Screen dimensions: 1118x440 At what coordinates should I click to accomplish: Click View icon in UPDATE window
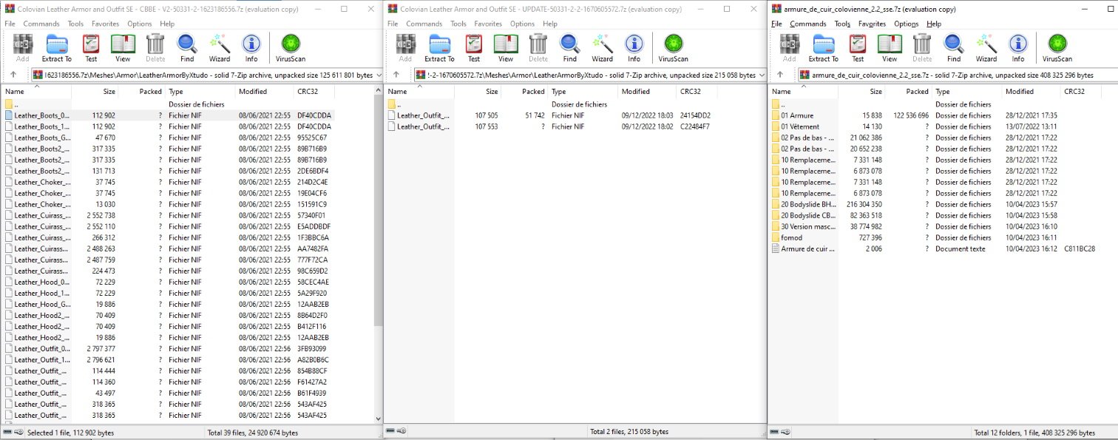[506, 48]
